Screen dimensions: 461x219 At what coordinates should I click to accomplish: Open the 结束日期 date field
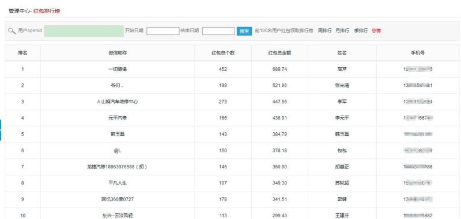pyautogui.click(x=218, y=31)
